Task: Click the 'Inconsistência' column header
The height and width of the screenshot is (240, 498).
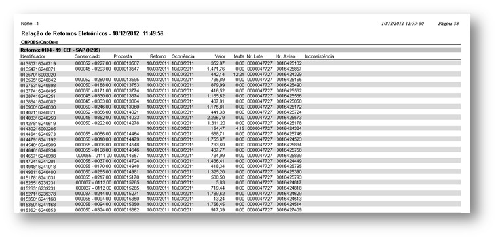Action: click(319, 56)
